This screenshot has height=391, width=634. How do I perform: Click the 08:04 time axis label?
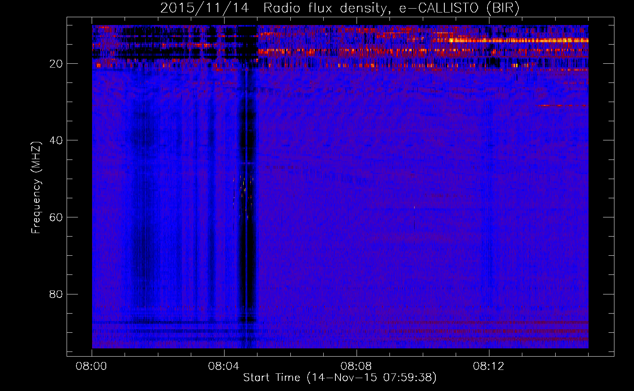pyautogui.click(x=224, y=366)
